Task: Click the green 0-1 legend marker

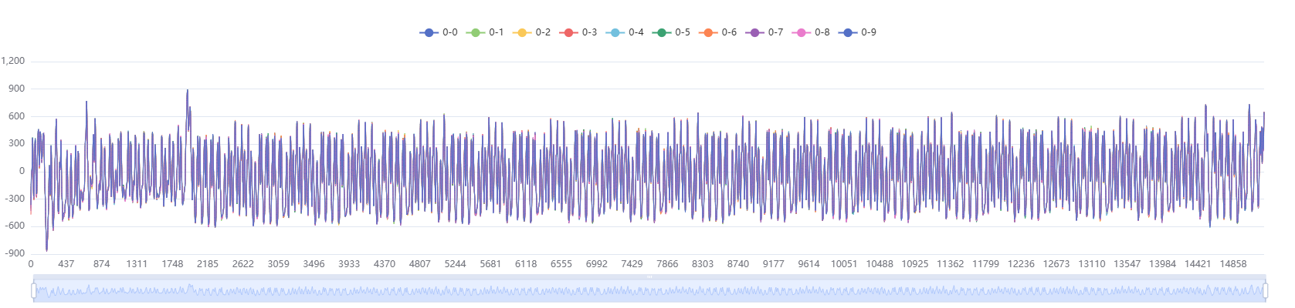Action: coord(476,32)
